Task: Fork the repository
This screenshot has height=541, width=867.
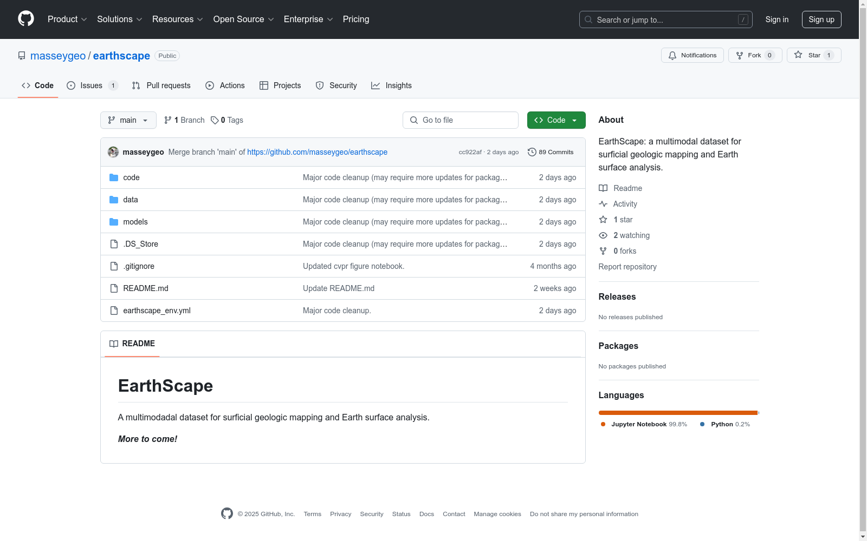Action: pyautogui.click(x=755, y=55)
